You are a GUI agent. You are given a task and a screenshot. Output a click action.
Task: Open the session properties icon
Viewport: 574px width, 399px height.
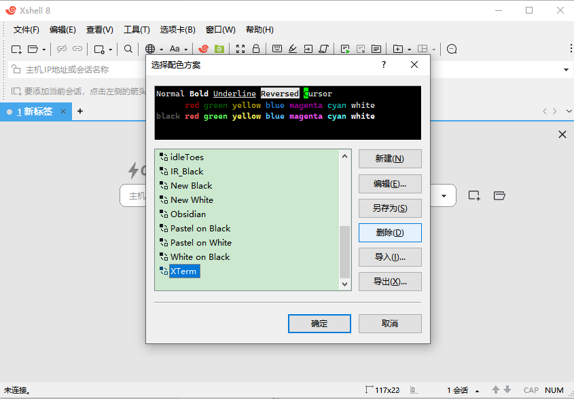99,49
